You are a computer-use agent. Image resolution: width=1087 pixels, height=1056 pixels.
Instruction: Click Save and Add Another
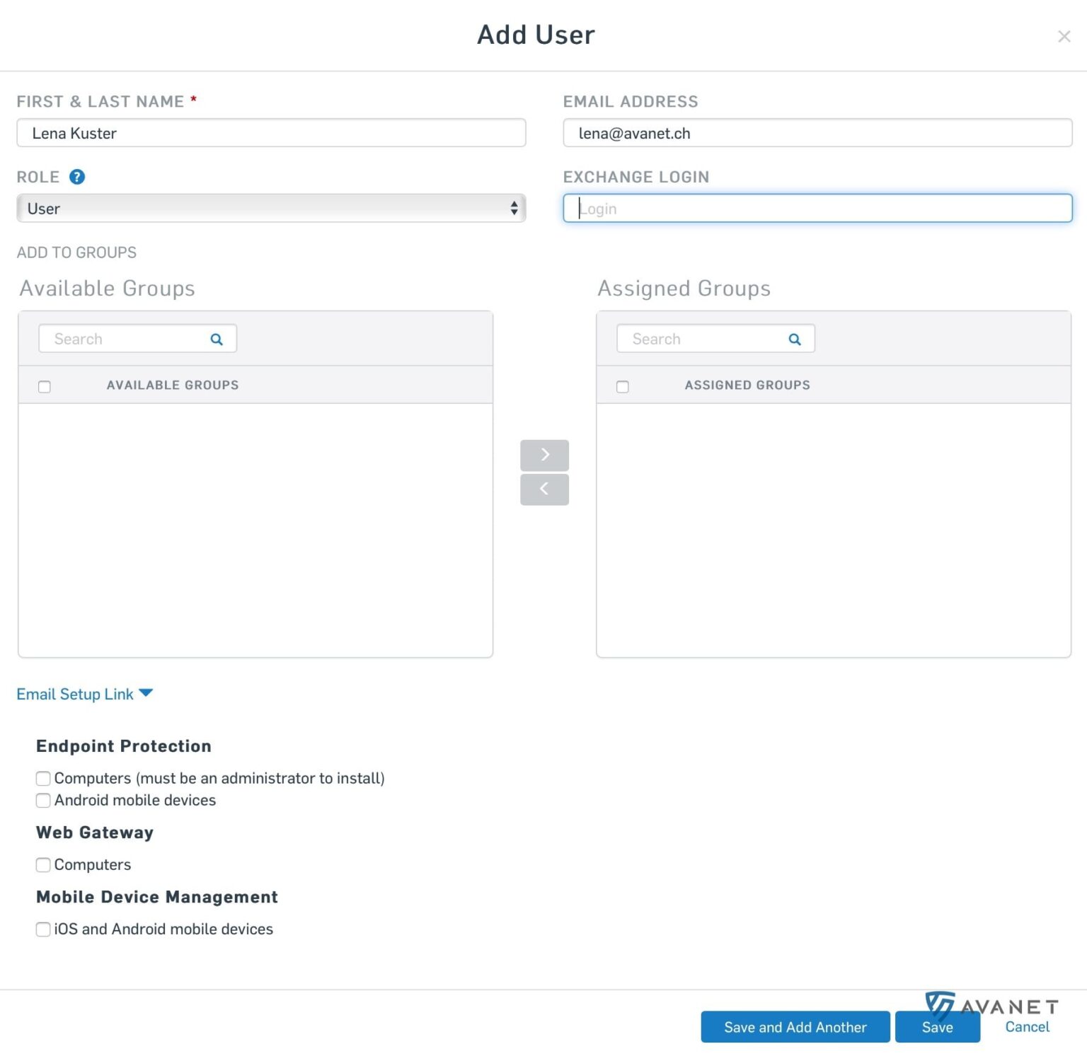795,1027
